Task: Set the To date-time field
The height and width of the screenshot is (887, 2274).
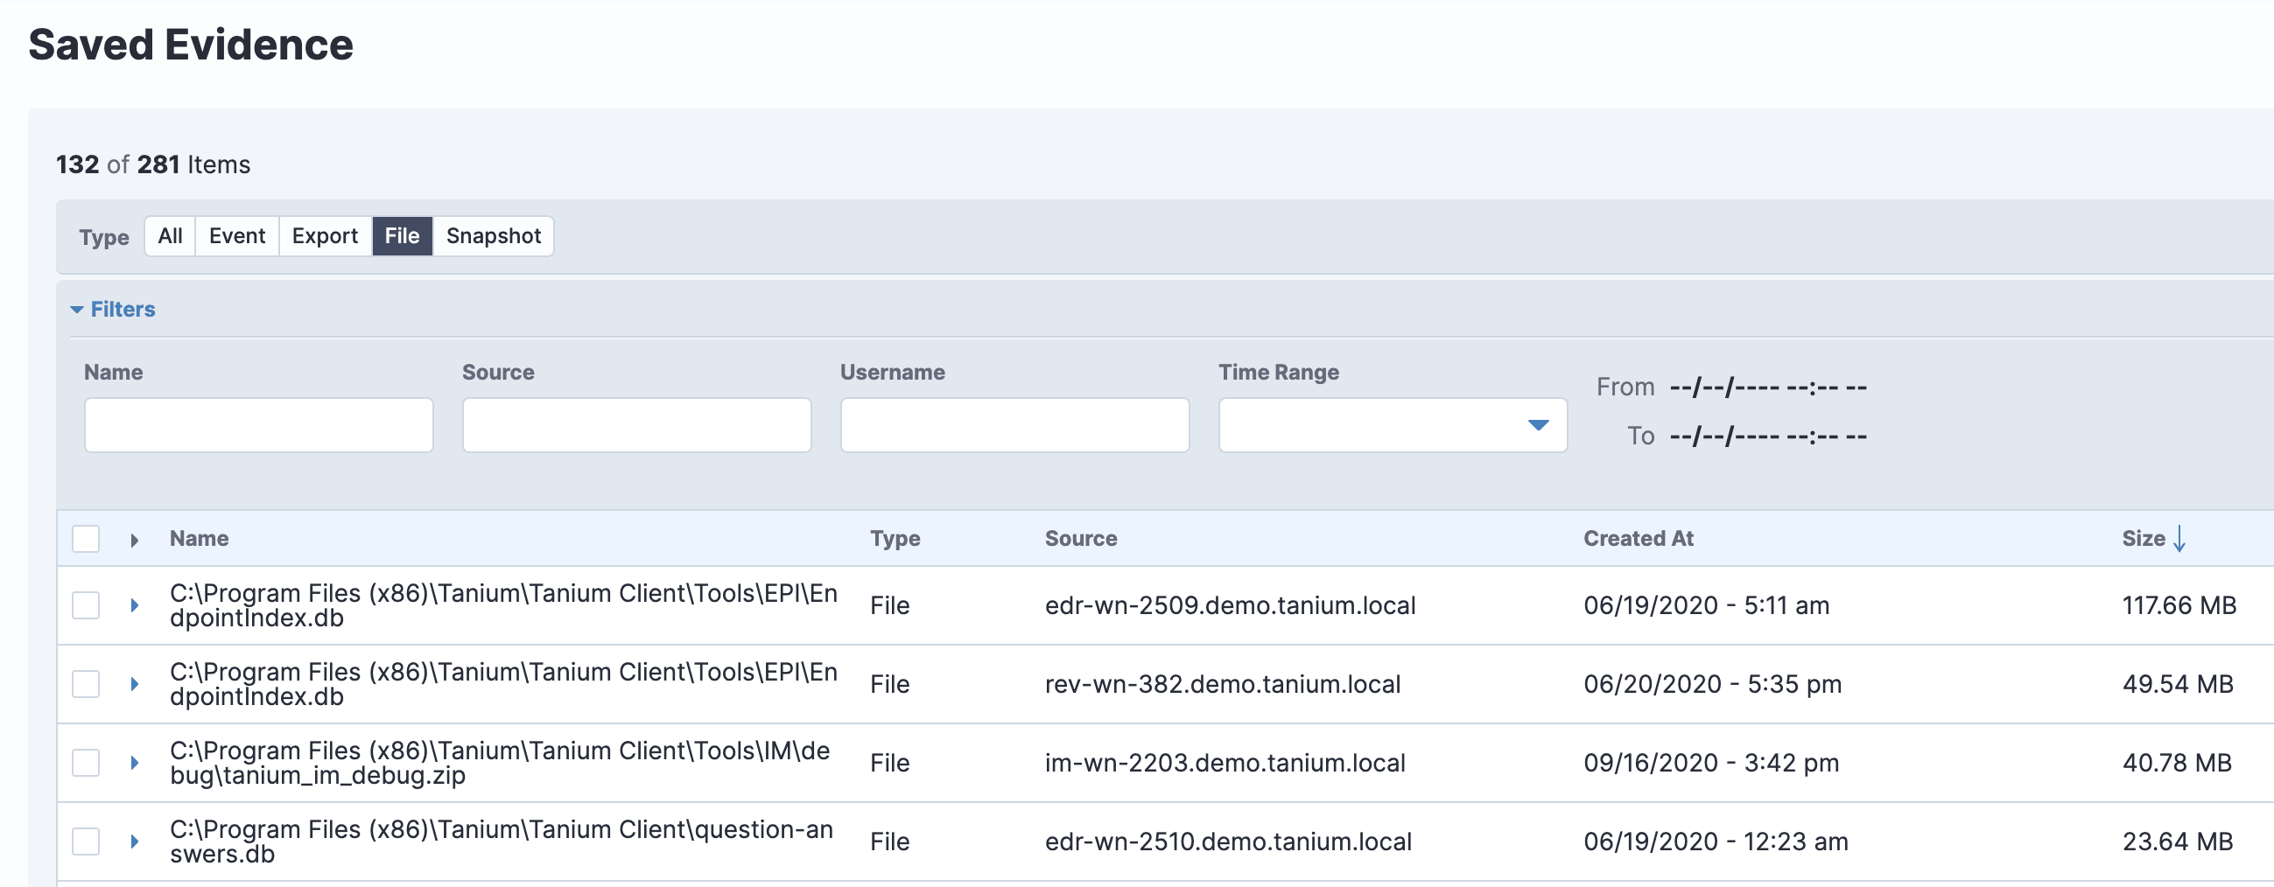Action: point(1767,436)
